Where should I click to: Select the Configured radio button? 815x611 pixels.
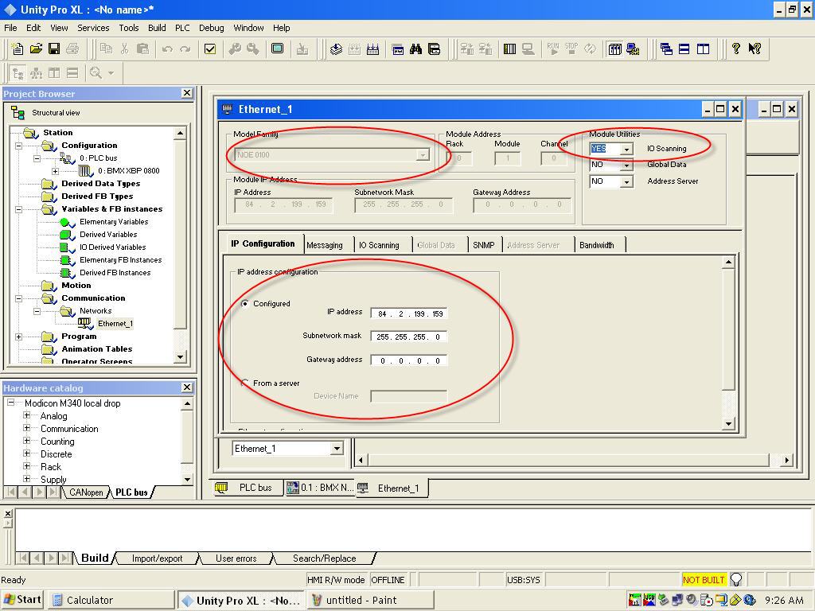click(245, 303)
